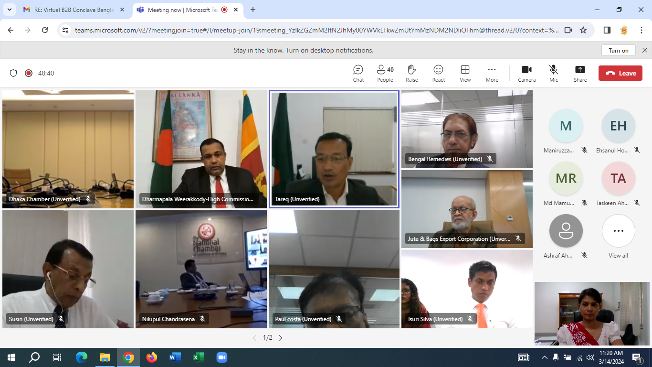Screen dimensions: 652x367
Task: Leave the meeting
Action: pos(620,73)
